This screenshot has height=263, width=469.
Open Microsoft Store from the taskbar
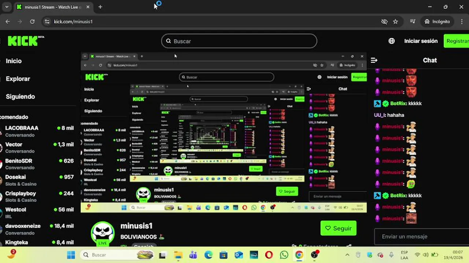(224, 255)
